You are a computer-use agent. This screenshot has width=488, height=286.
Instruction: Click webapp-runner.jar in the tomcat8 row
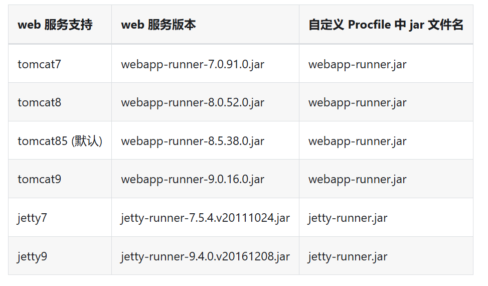pyautogui.click(x=357, y=103)
